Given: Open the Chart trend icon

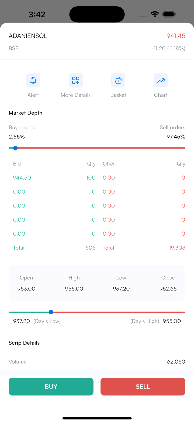Looking at the screenshot, I should point(161,80).
